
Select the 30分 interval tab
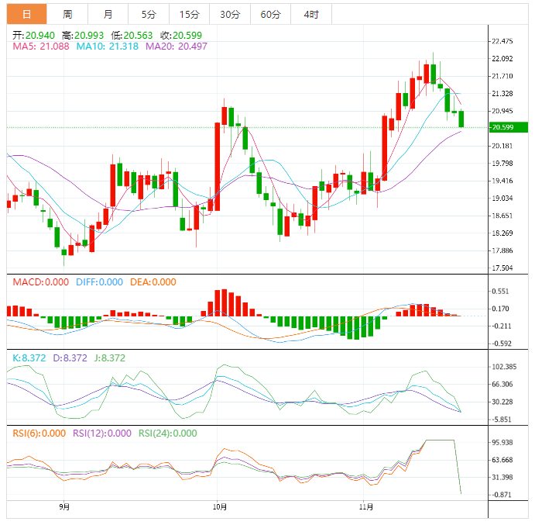click(x=229, y=14)
